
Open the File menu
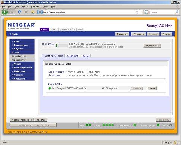[4, 7]
